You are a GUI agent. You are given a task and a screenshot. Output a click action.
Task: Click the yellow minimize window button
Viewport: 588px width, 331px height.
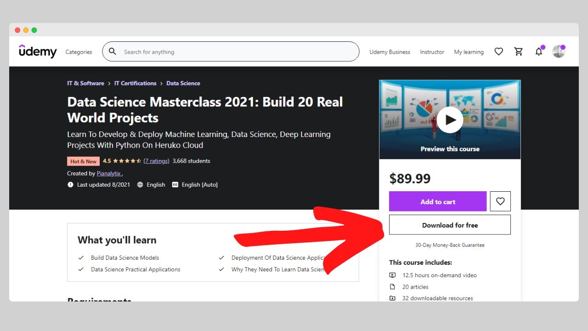26,30
